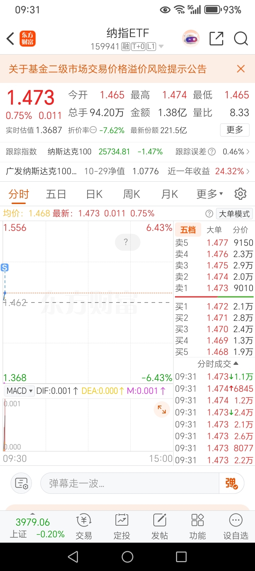Go back with the left arrow
Viewport: 255px width, 571px height.
(11, 39)
